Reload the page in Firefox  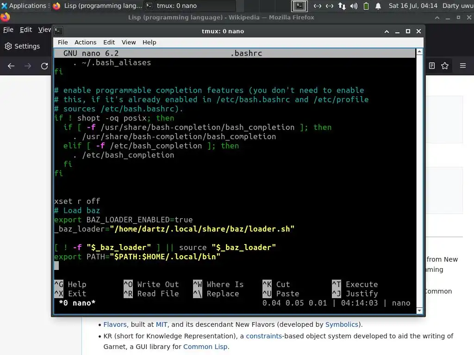click(44, 66)
